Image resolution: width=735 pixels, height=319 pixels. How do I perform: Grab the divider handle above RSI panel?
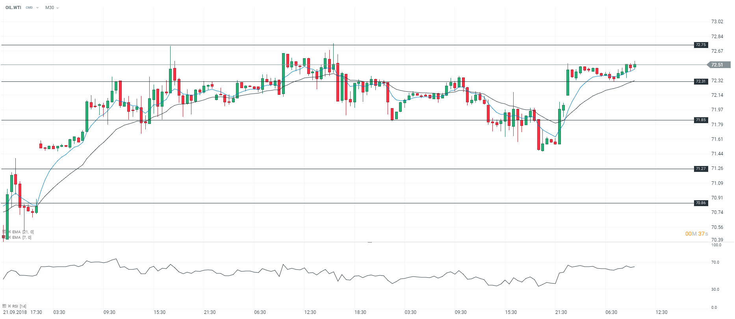pyautogui.click(x=370, y=242)
